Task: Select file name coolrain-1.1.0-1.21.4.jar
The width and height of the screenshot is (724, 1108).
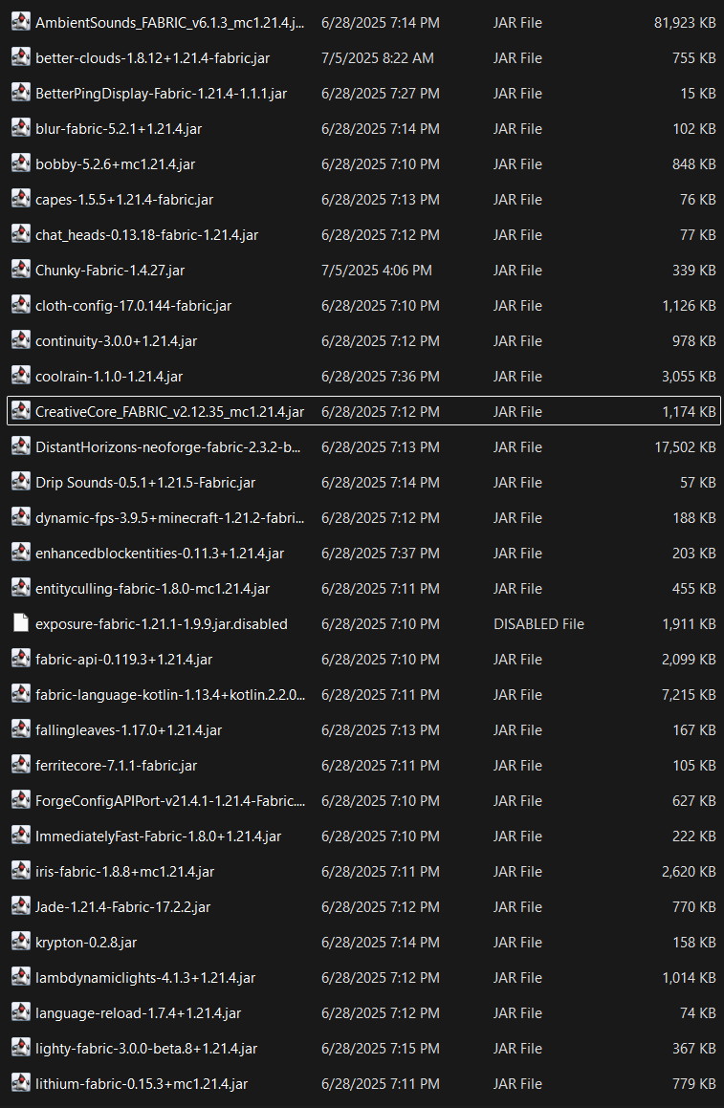Action: [x=109, y=377]
